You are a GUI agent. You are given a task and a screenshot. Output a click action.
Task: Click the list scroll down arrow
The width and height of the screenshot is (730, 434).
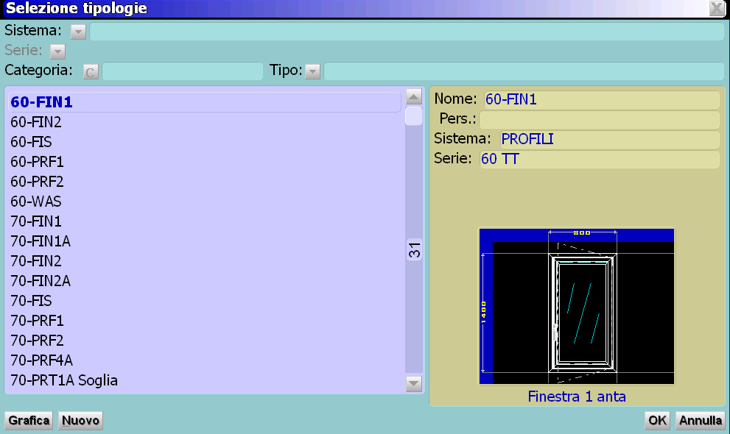click(414, 384)
